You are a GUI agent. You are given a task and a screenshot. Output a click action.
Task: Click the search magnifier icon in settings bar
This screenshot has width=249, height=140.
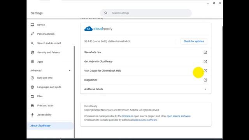point(106,13)
